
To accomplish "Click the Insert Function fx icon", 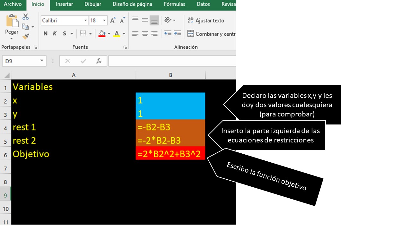I will [x=99, y=61].
